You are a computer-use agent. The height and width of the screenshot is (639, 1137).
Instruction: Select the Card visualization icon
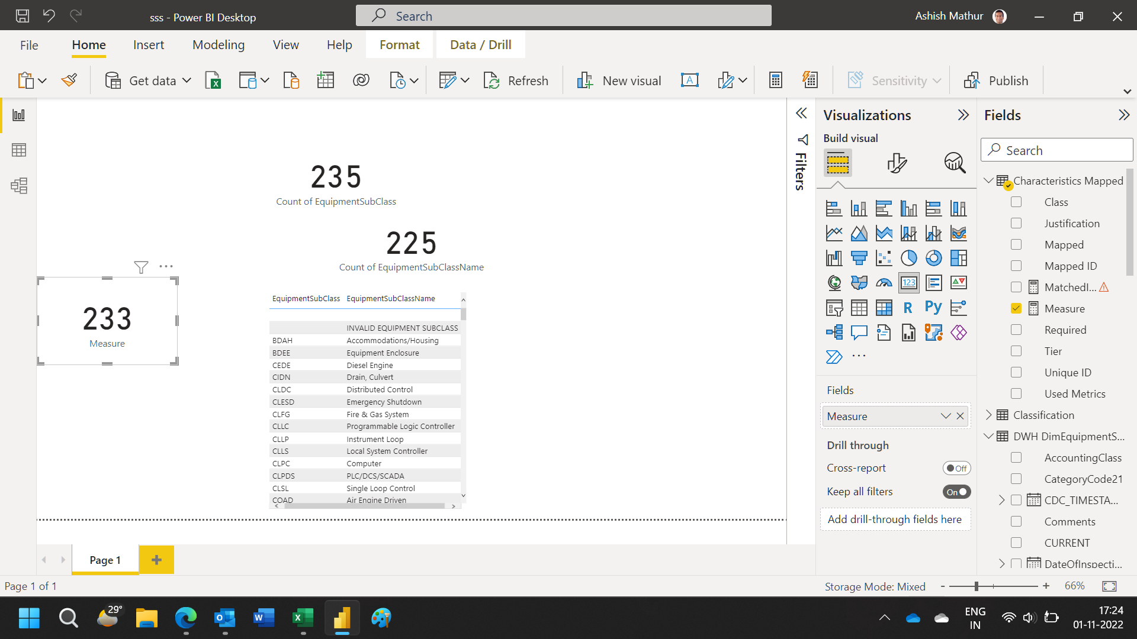click(908, 283)
